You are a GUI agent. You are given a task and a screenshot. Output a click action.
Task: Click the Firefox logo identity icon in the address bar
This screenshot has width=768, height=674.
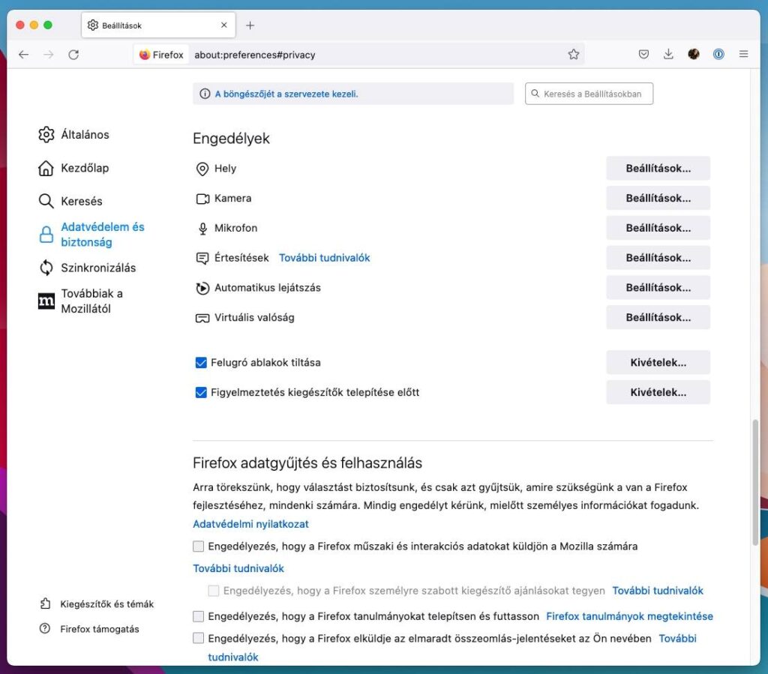pyautogui.click(x=144, y=55)
